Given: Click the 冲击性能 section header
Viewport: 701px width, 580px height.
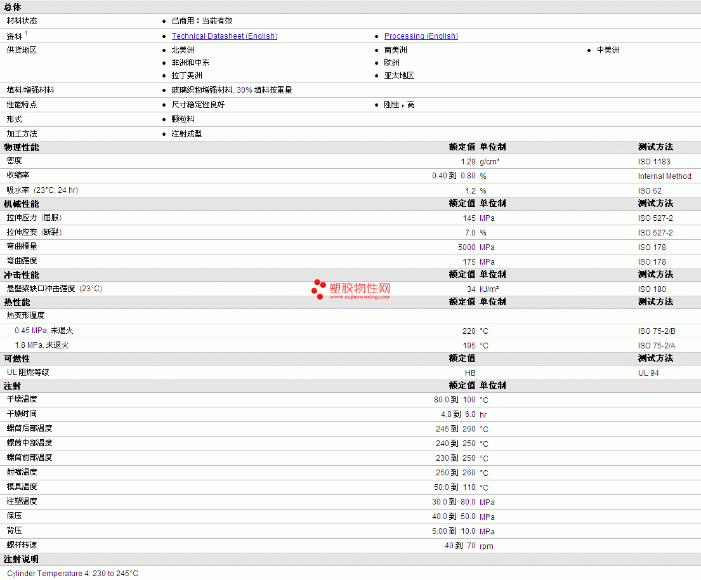Looking at the screenshot, I should 22,275.
